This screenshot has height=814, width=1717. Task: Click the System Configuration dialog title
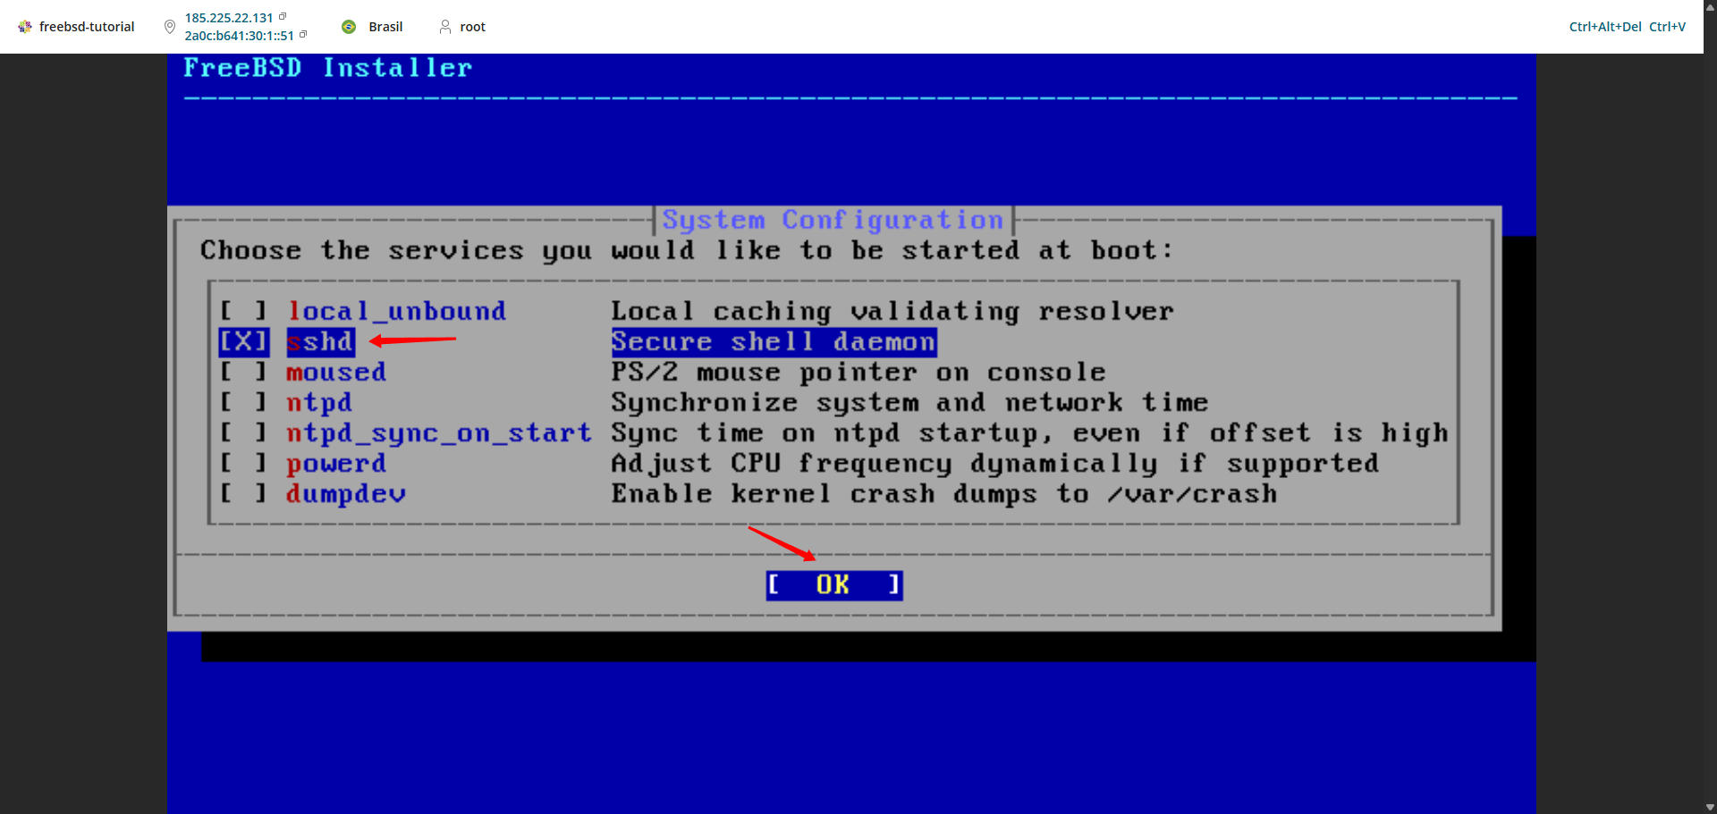pos(833,220)
